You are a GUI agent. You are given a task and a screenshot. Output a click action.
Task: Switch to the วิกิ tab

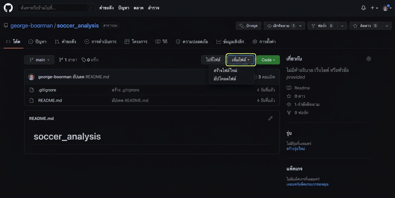(161, 42)
